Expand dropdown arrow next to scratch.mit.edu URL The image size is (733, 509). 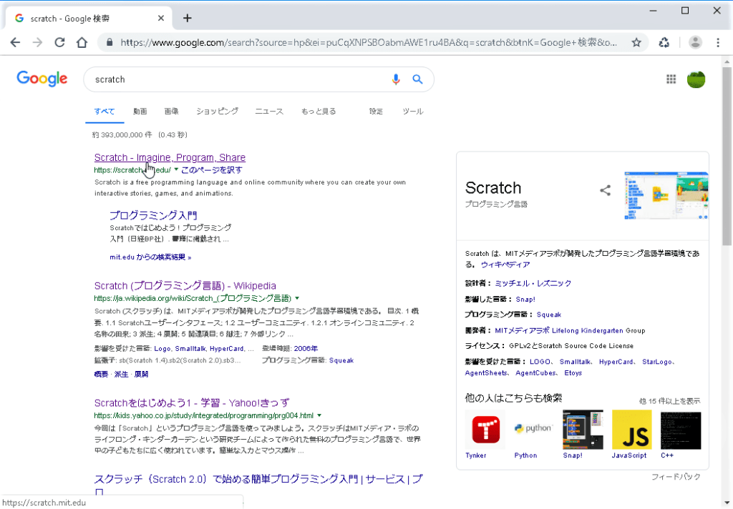(176, 169)
